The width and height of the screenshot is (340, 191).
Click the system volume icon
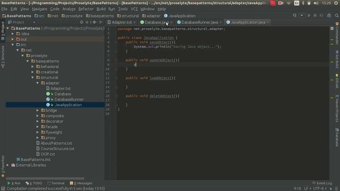pyautogui.click(x=316, y=3)
